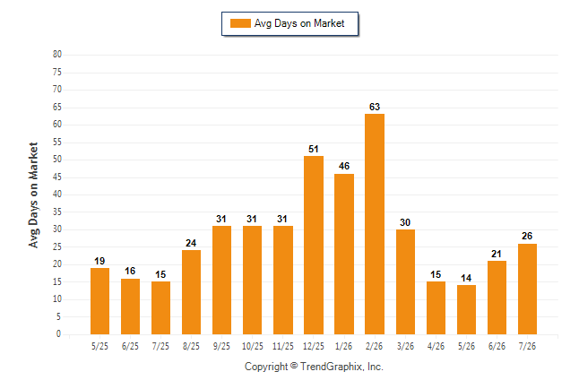The width and height of the screenshot is (579, 389).
Task: Select the 1/26 bar labeled 46
Action: [x=344, y=255]
